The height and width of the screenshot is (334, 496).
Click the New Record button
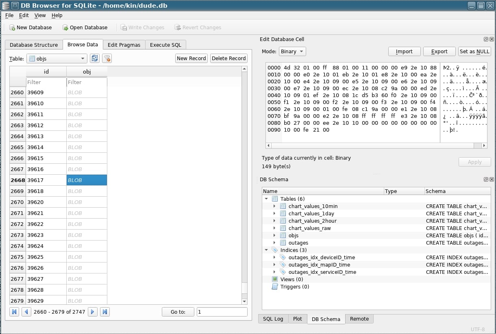(x=191, y=59)
